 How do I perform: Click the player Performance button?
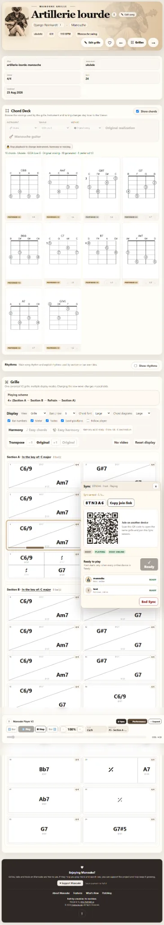137,721
